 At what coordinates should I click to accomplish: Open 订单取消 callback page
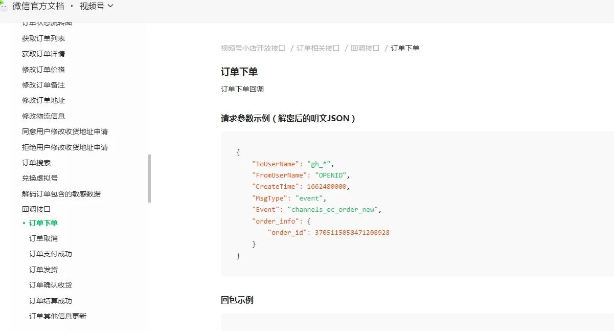(x=43, y=238)
